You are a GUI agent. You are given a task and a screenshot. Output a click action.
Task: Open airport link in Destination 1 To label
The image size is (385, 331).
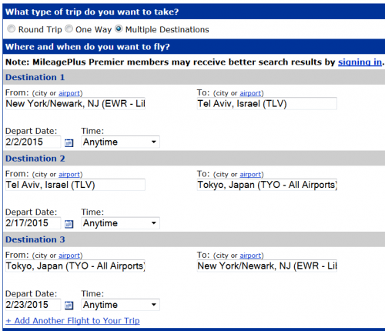pyautogui.click(x=250, y=93)
